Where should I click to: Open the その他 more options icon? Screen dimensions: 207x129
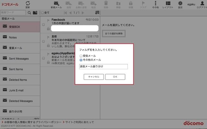156,3
